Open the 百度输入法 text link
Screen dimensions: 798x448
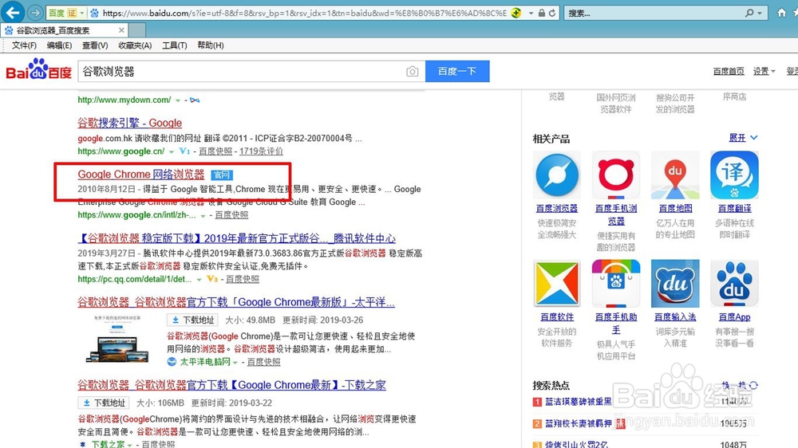[675, 317]
